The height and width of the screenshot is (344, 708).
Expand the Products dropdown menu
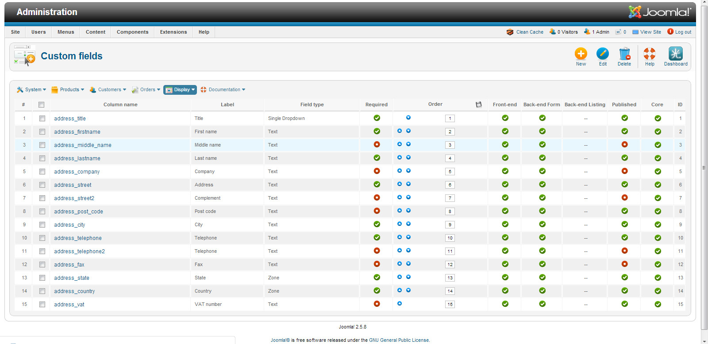point(68,89)
